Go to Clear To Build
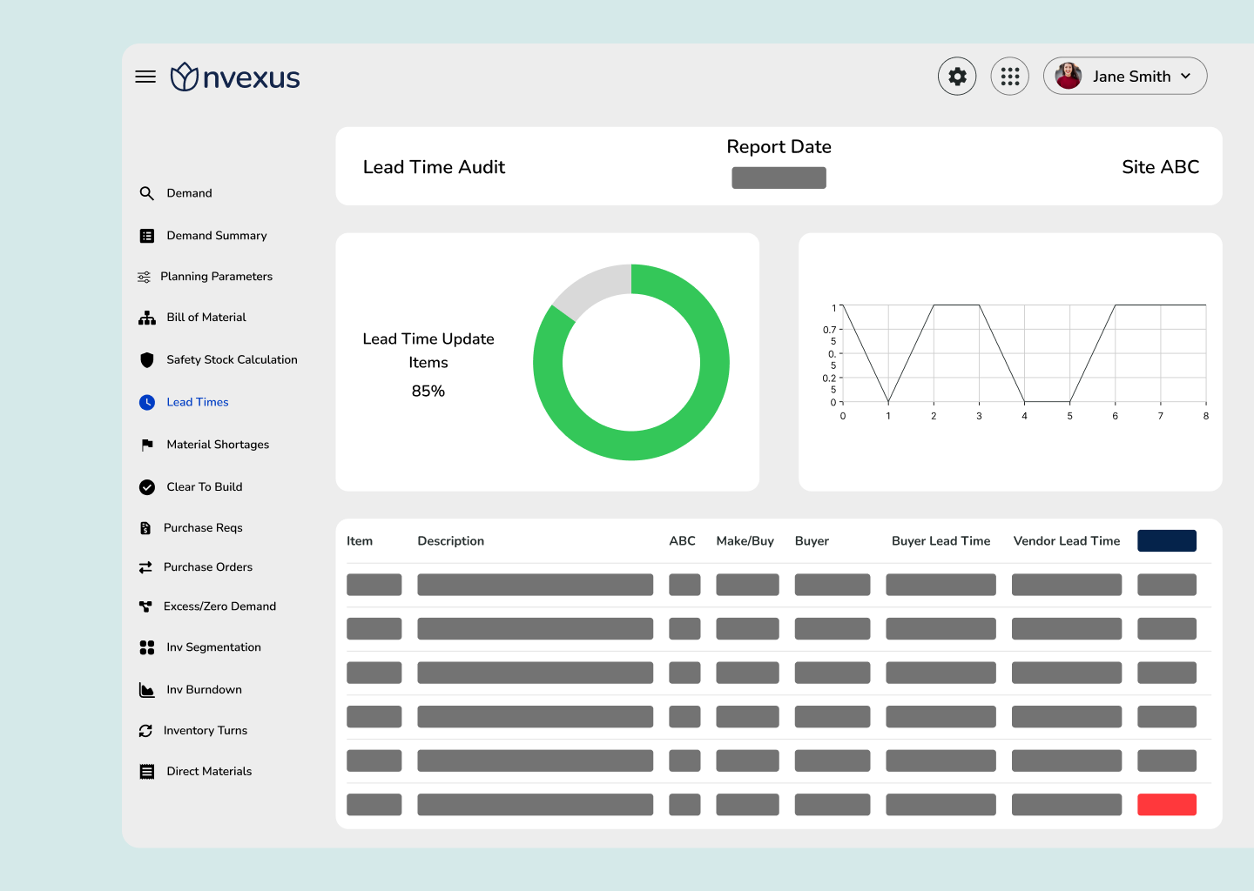 coord(205,487)
